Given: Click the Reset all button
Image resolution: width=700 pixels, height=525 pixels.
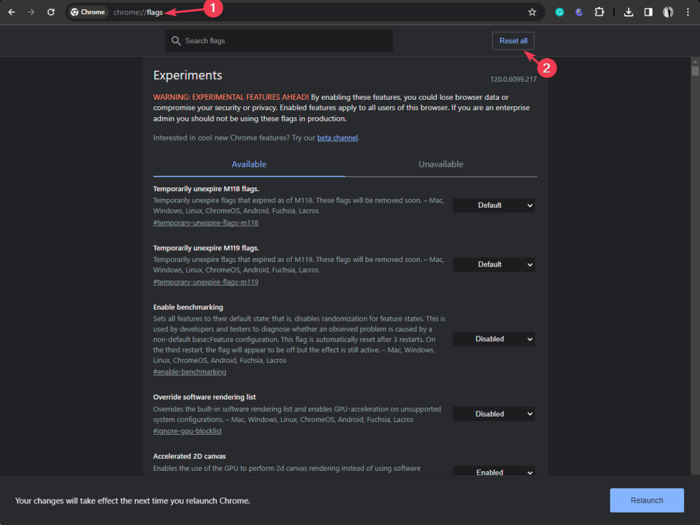Looking at the screenshot, I should point(513,41).
